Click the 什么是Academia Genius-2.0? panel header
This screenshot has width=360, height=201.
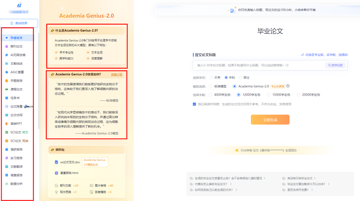87,30
